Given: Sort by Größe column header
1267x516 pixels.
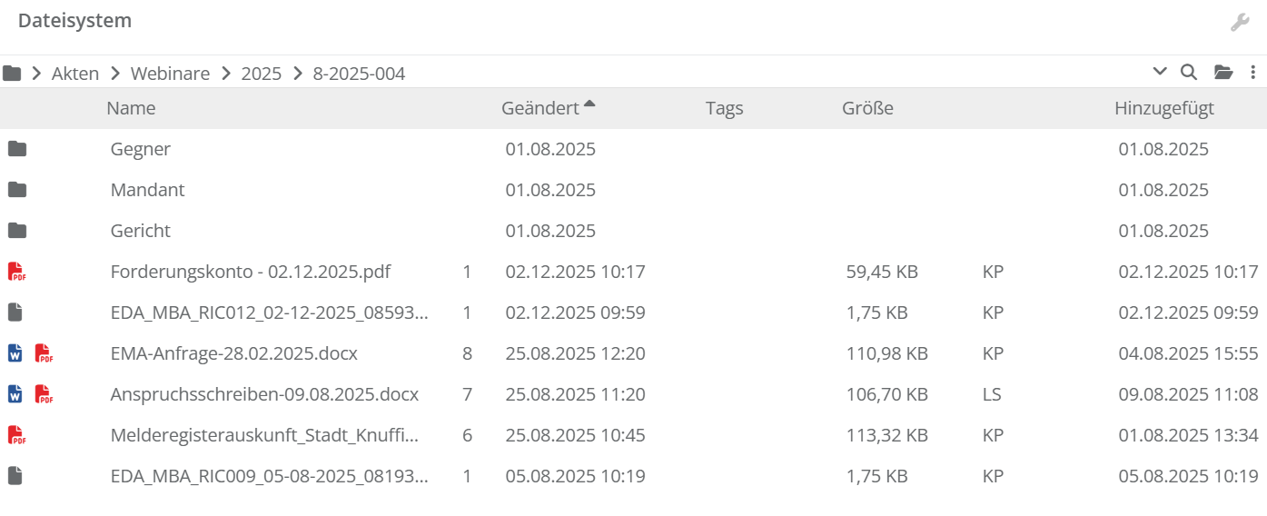Looking at the screenshot, I should point(867,108).
